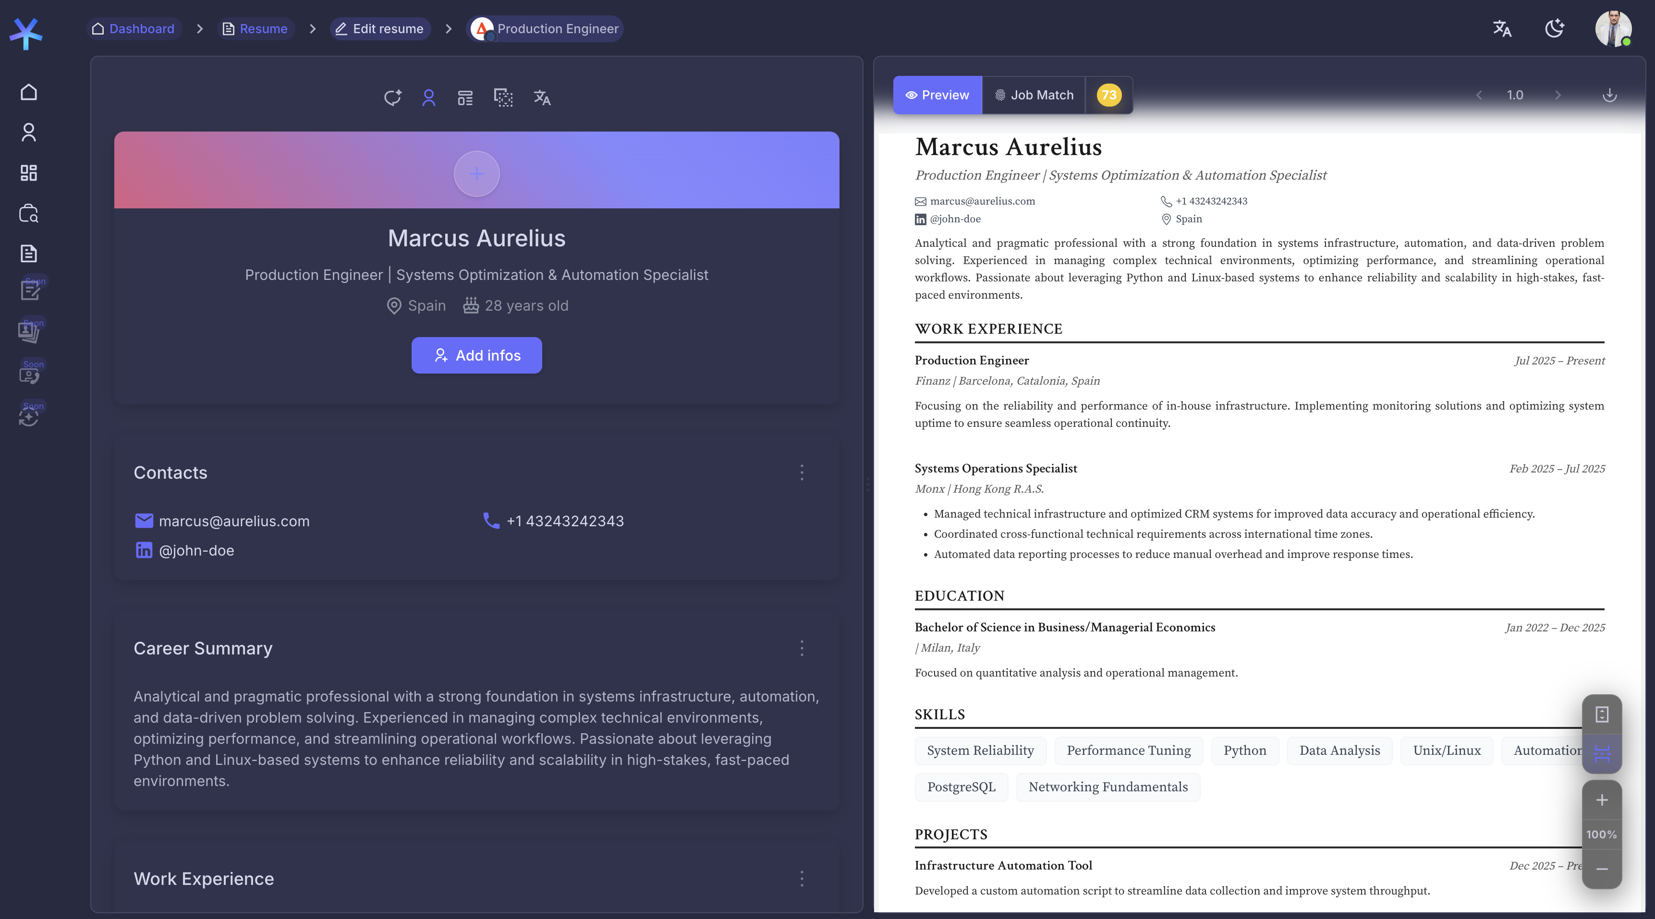Viewport: 1655px width, 919px height.
Task: Click the Add infos button
Action: click(x=477, y=355)
